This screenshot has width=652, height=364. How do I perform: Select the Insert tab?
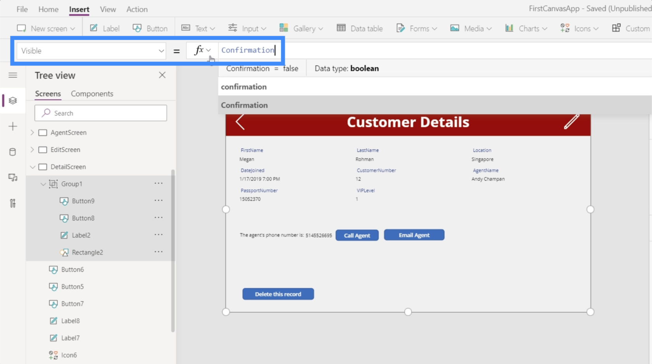tap(79, 9)
